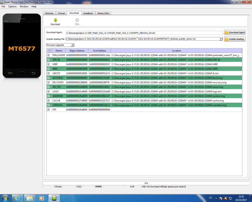This screenshot has width=252, height=202.
Task: Click the Begin Address column header
Action: tap(77, 50)
